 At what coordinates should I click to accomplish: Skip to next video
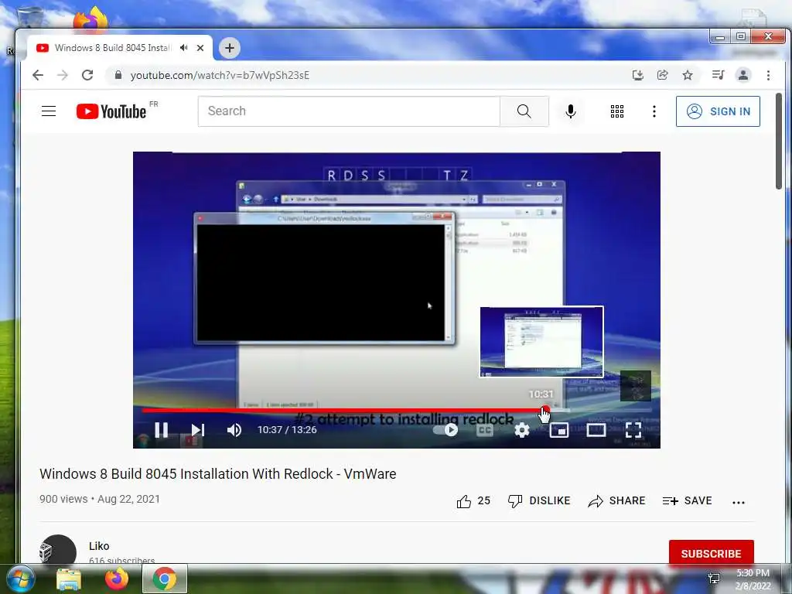(x=198, y=430)
